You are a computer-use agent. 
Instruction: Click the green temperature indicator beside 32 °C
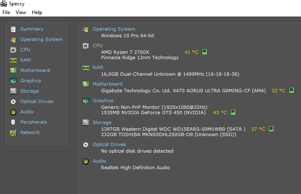pos(291,90)
